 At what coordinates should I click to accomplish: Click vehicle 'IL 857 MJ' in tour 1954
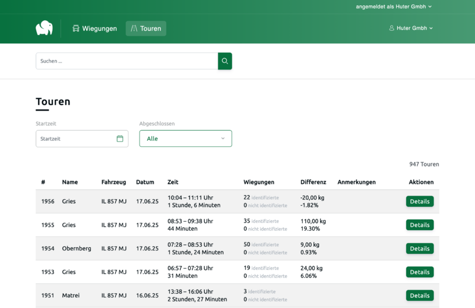[x=114, y=249]
